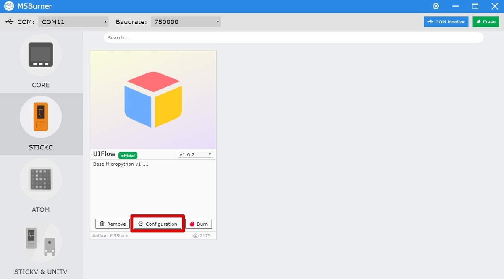Image resolution: width=504 pixels, height=279 pixels.
Task: Click the STICKV & UNITV label text
Action: tap(41, 272)
